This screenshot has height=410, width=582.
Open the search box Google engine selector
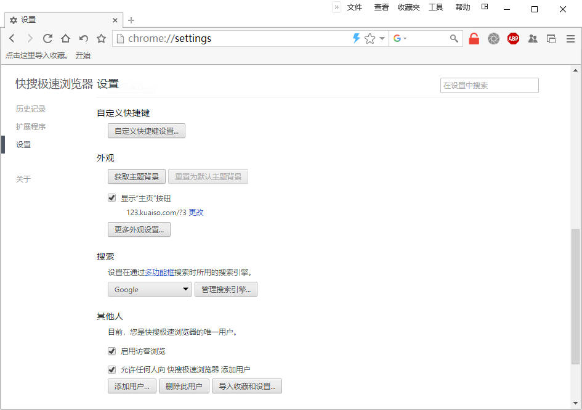(400, 39)
